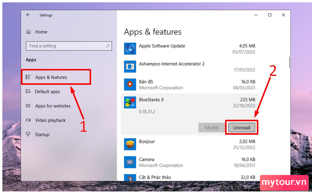This screenshot has height=195, width=312.
Task: Close the Settings window
Action: [x=283, y=15]
